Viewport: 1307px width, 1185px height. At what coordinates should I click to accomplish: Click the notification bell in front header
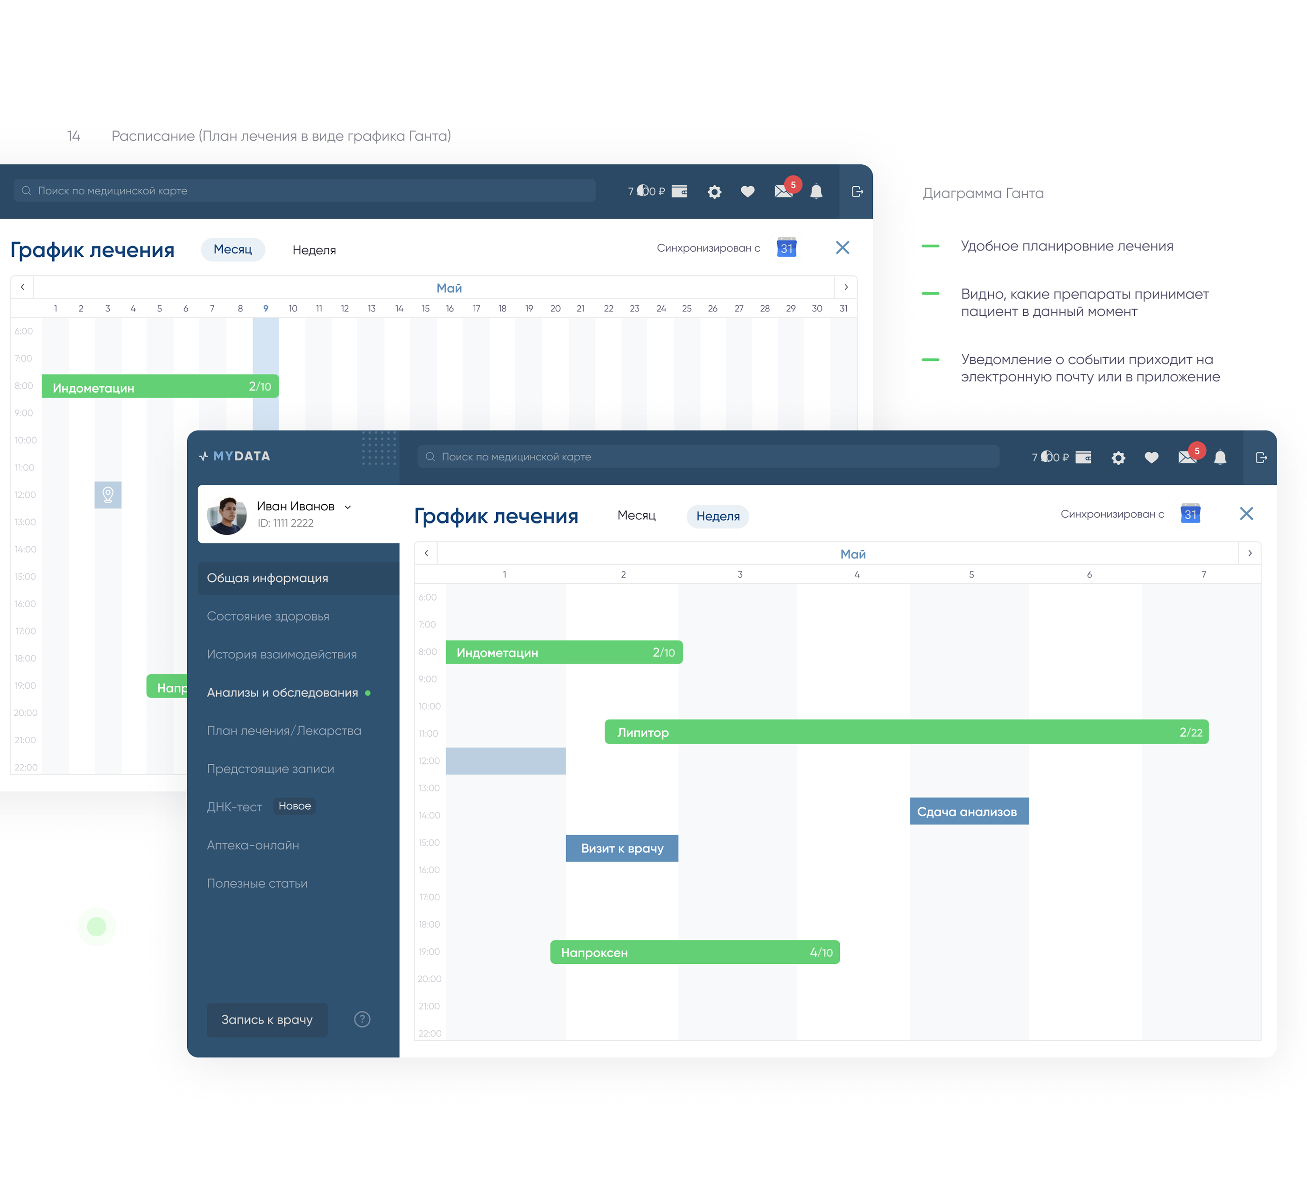point(1219,458)
